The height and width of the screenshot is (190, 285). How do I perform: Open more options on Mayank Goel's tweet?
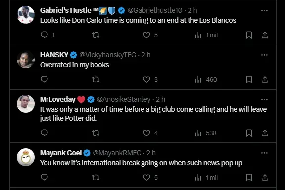coord(264,153)
